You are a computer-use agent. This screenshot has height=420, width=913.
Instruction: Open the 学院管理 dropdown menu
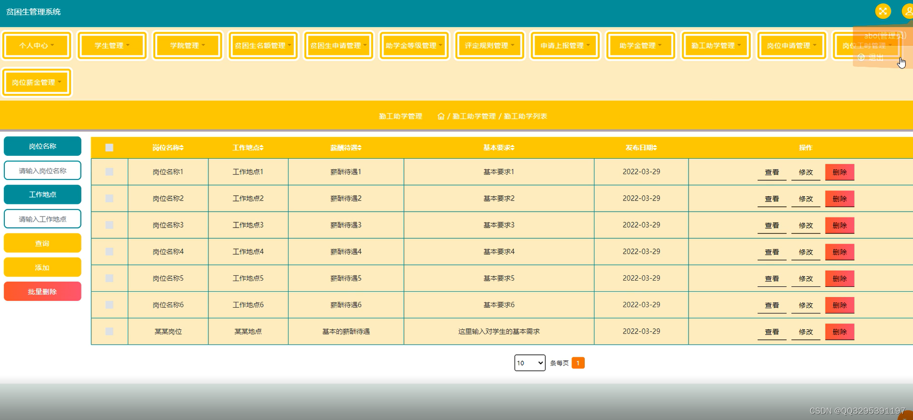point(188,45)
